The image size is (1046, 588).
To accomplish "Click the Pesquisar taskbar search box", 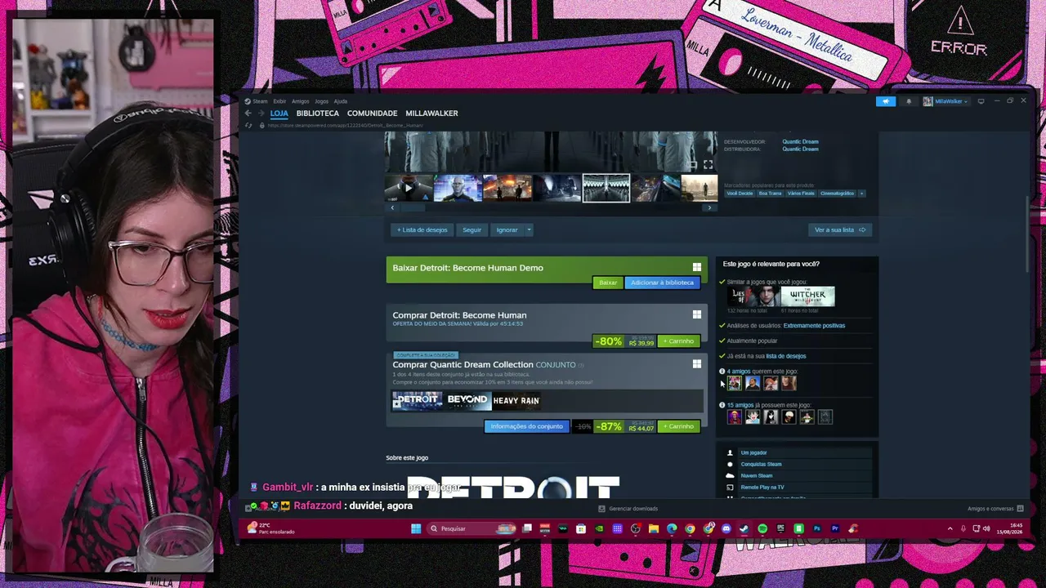I will (472, 528).
